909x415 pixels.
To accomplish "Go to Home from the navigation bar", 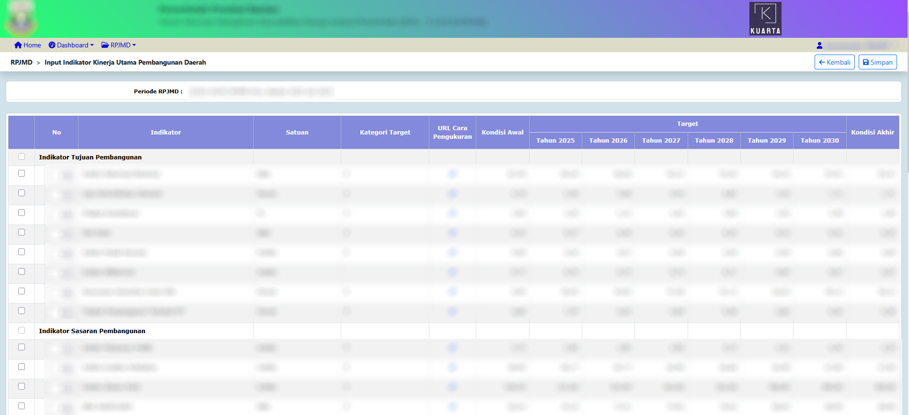I will coord(32,45).
